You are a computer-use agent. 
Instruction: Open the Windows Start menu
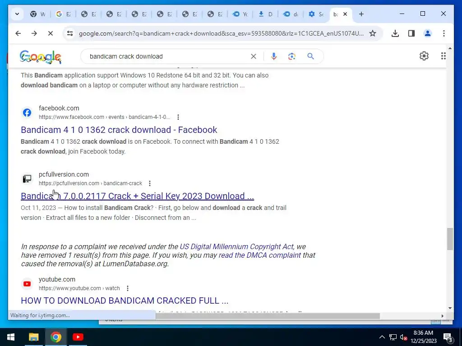tap(11, 337)
